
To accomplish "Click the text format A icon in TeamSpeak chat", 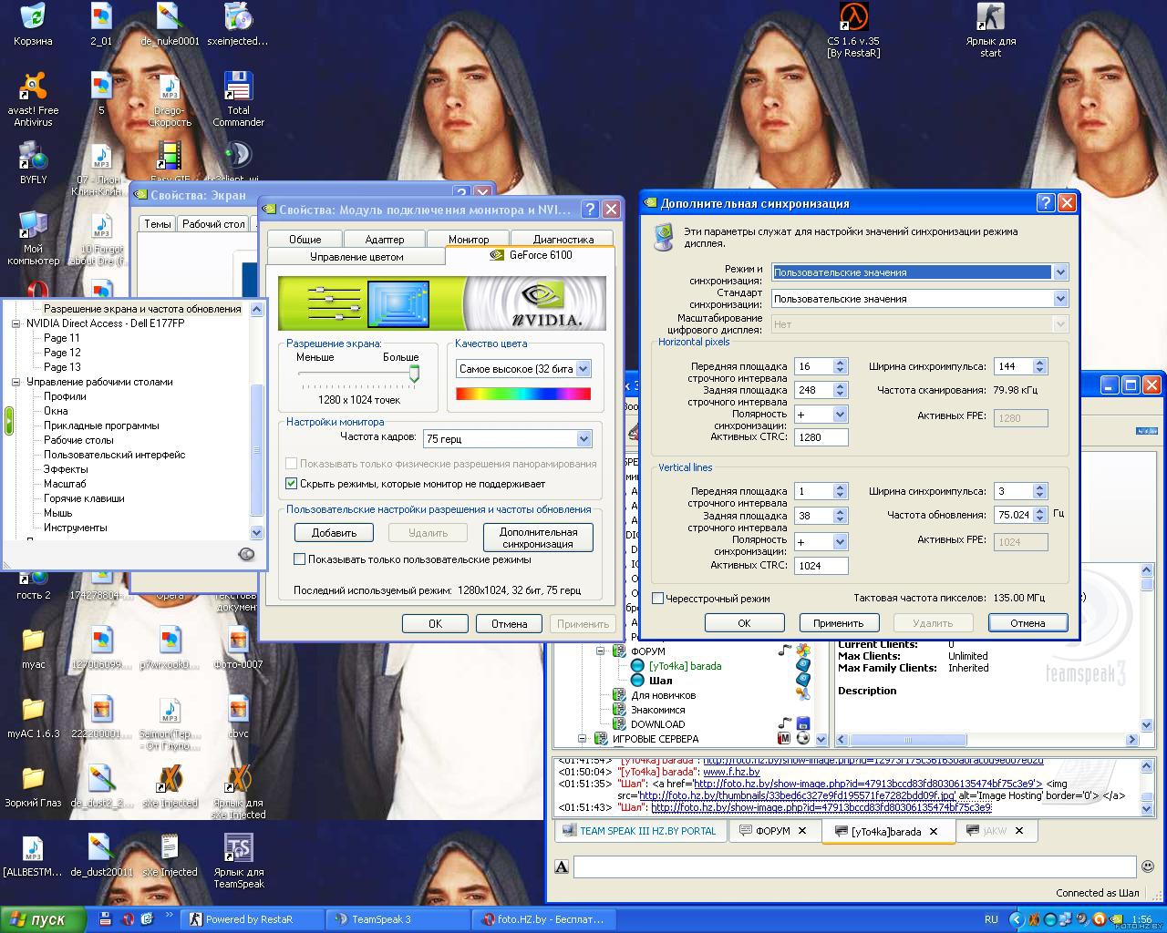I will click(x=562, y=866).
